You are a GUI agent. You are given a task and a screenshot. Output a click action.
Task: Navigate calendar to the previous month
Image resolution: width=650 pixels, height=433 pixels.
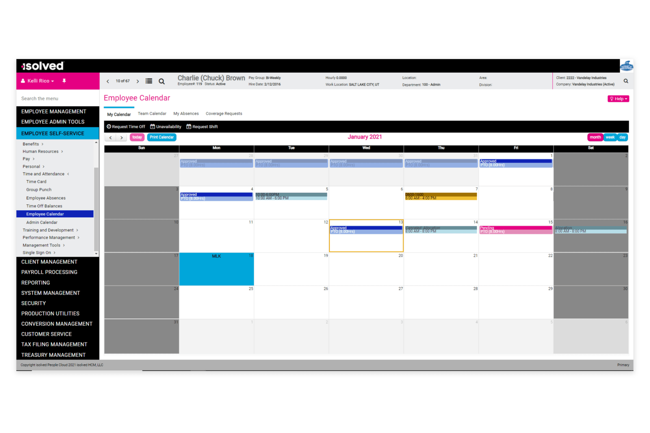tap(110, 137)
